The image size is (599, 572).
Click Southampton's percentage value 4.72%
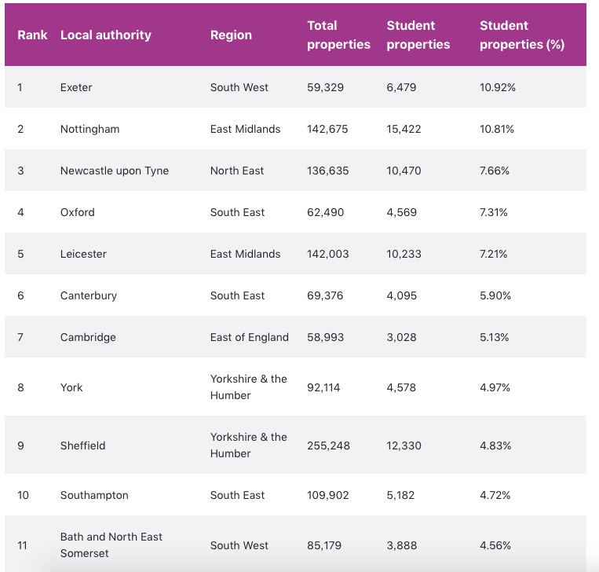click(x=495, y=495)
